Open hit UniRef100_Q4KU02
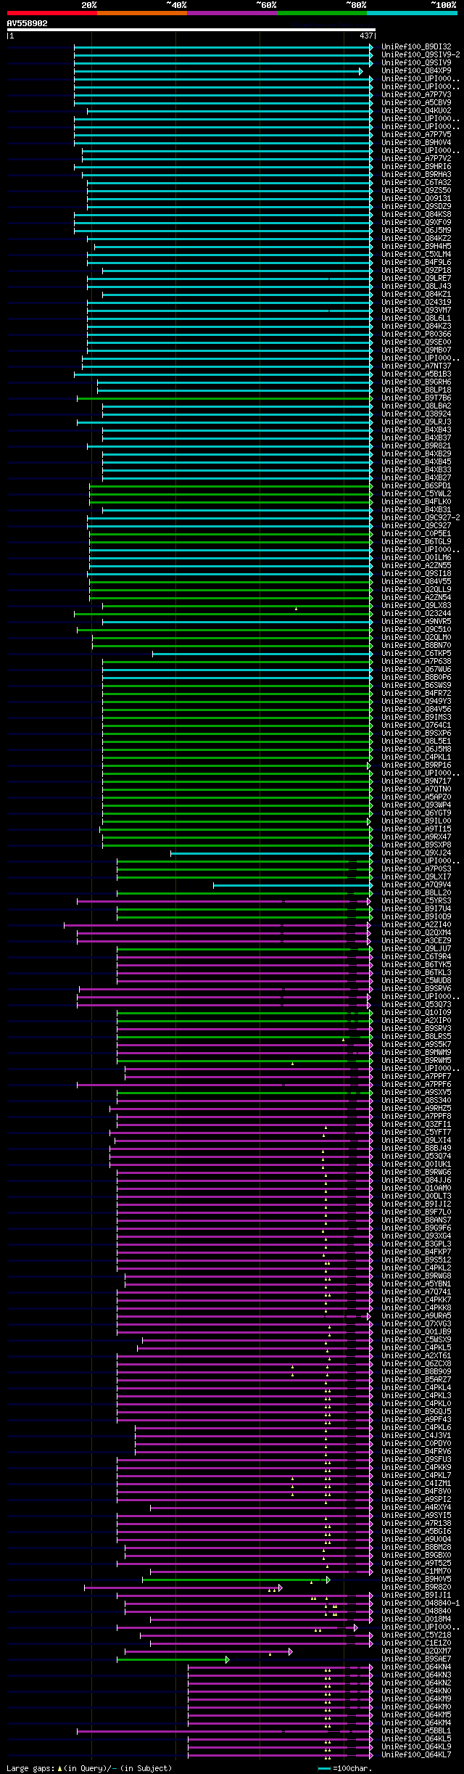The image size is (464, 1774). pos(416,111)
